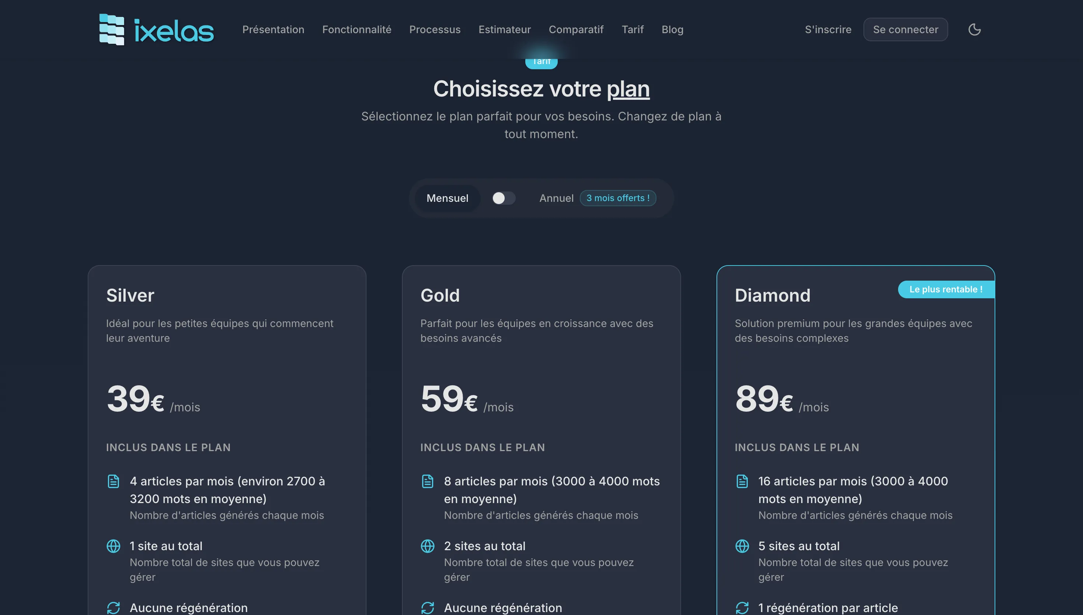Toggle the dark mode moon icon
The height and width of the screenshot is (615, 1083).
[974, 29]
